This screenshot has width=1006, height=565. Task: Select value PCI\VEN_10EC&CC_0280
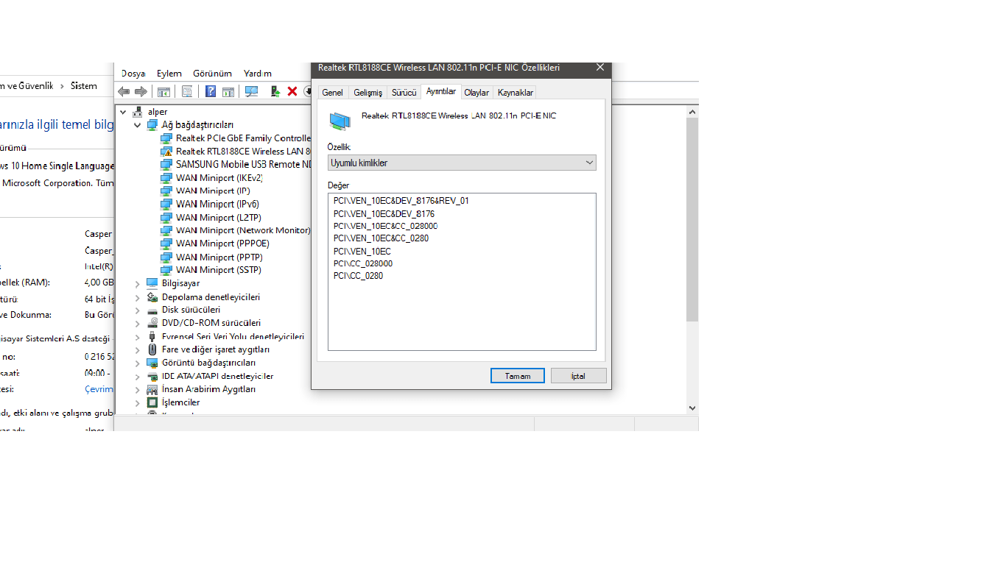point(381,238)
